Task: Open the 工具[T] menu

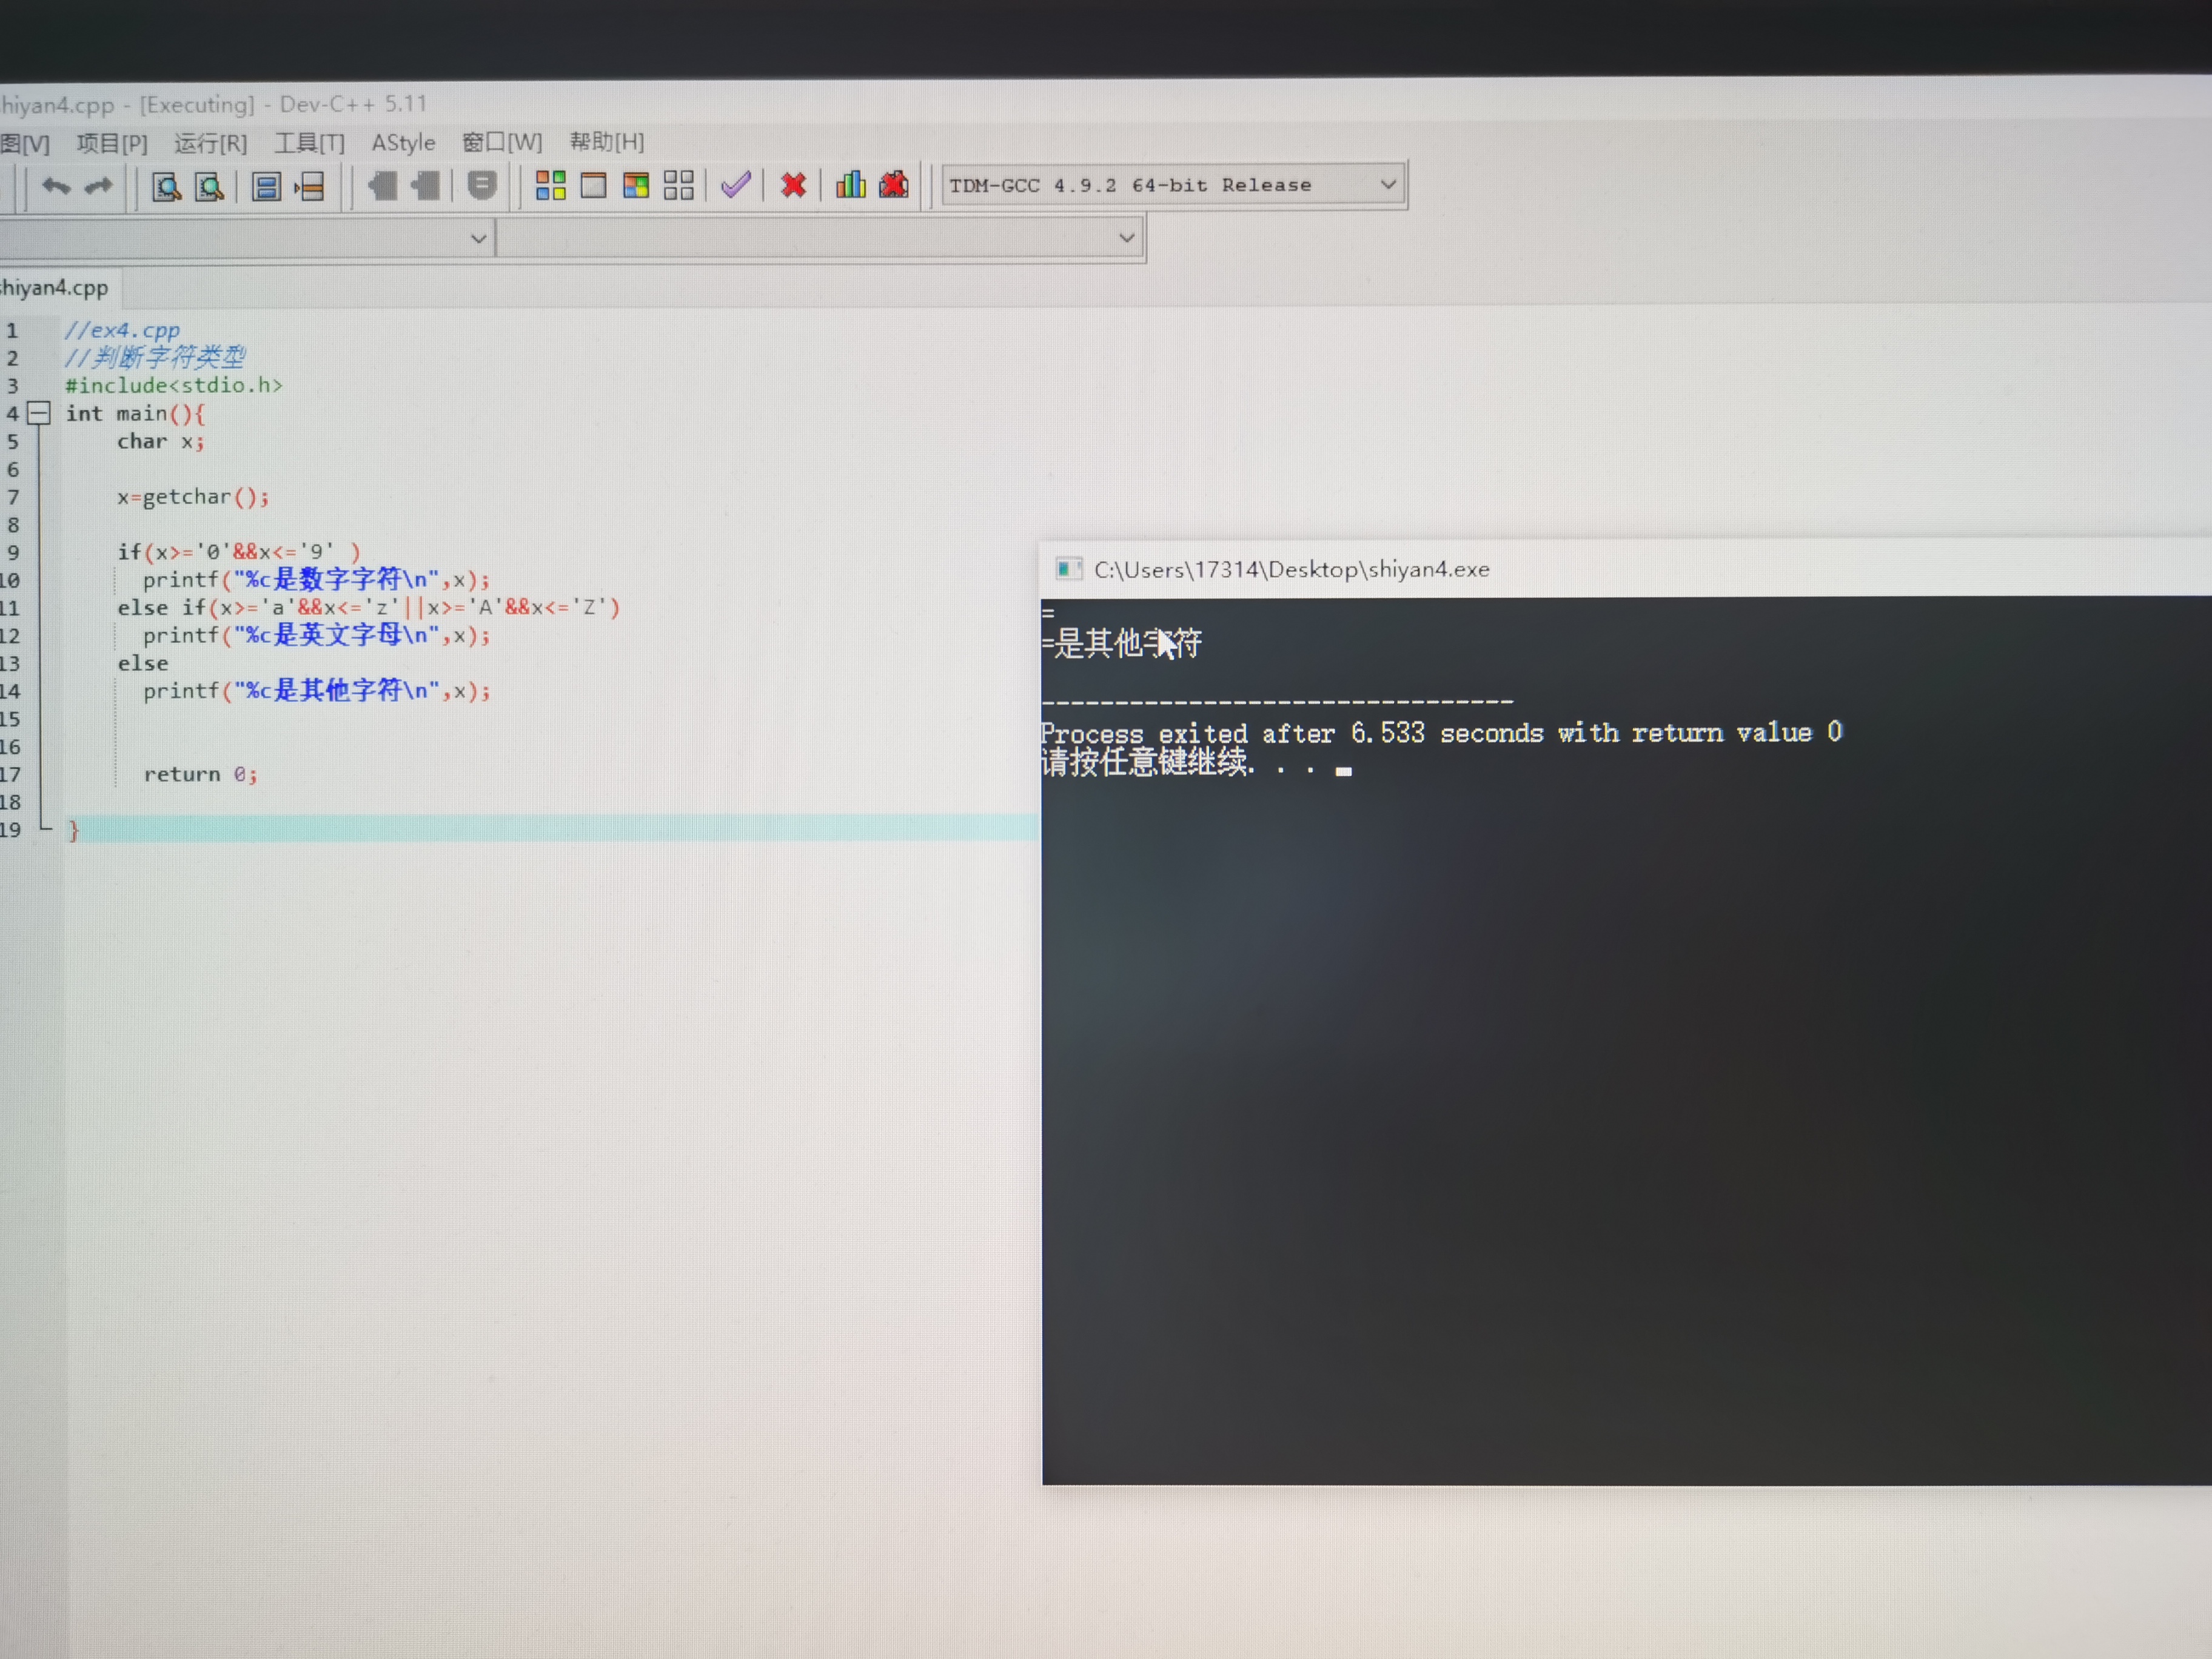Action: click(309, 143)
